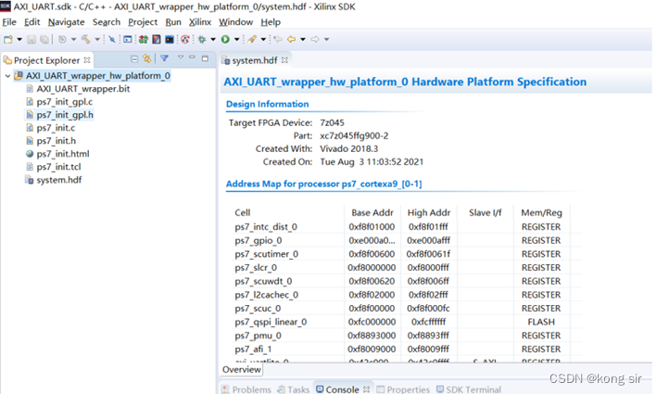The width and height of the screenshot is (656, 394).
Task: Click the hammer Build icon
Action: coord(86,39)
